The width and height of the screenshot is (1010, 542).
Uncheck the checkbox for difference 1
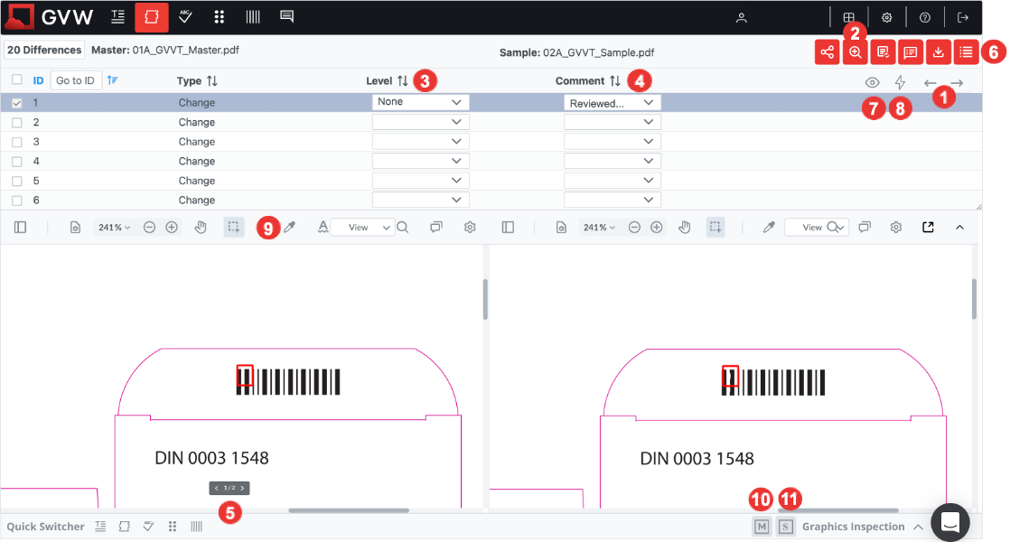[17, 103]
